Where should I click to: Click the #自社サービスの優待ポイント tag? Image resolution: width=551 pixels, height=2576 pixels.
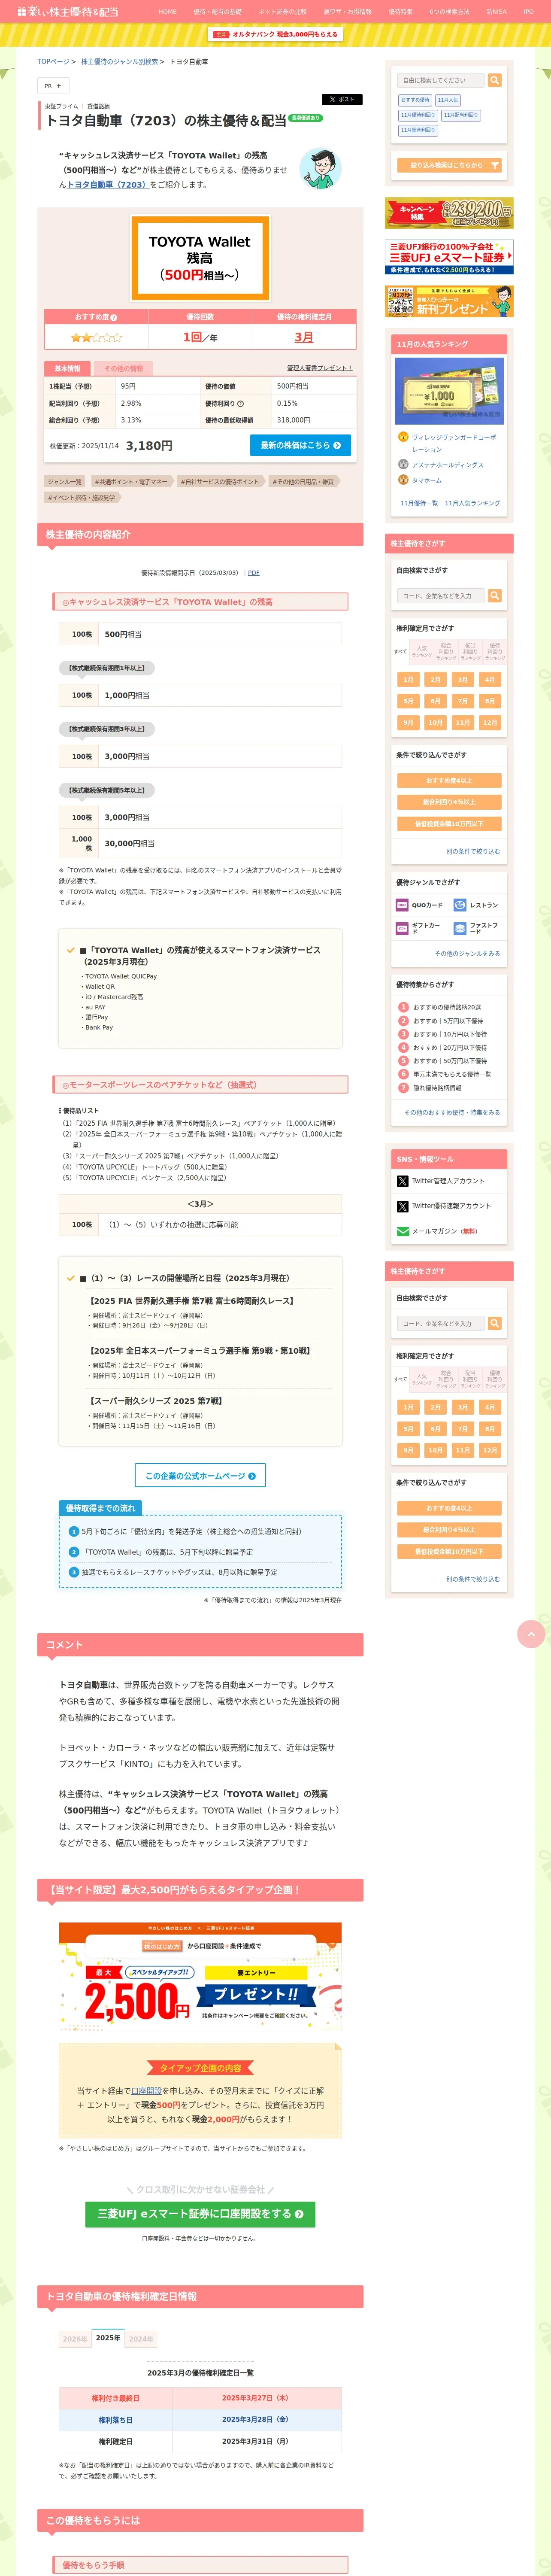coord(220,482)
